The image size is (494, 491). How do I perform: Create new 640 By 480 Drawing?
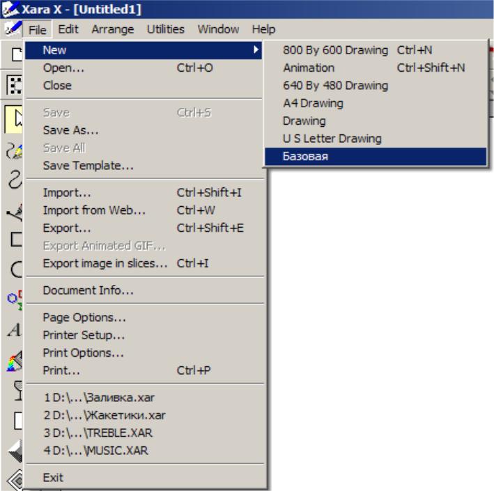376,86
